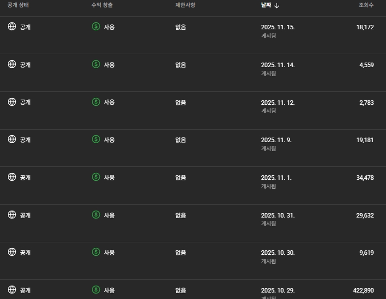
Task: Click the 수익 창출 column header
Action: coord(102,5)
